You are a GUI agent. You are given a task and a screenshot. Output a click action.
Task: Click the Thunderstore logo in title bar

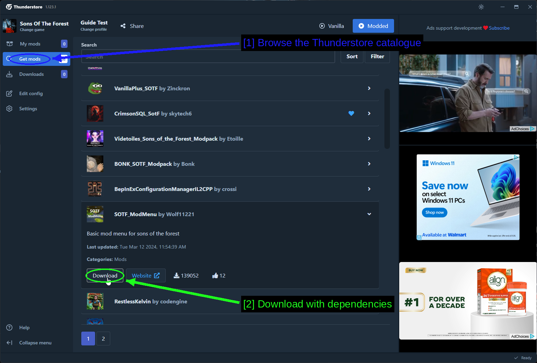point(9,7)
